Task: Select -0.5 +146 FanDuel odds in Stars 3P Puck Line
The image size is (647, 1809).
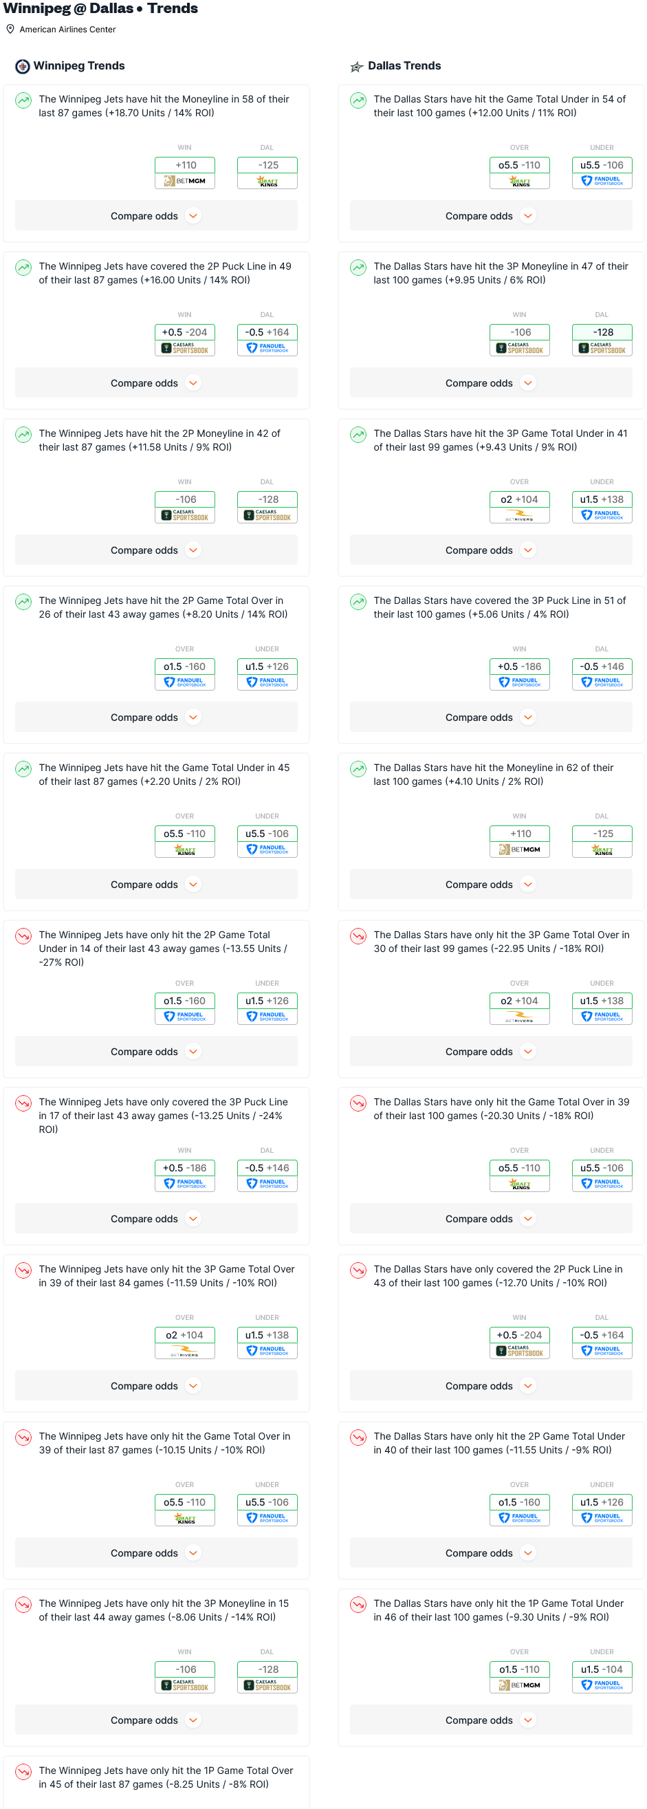Action: 602,674
